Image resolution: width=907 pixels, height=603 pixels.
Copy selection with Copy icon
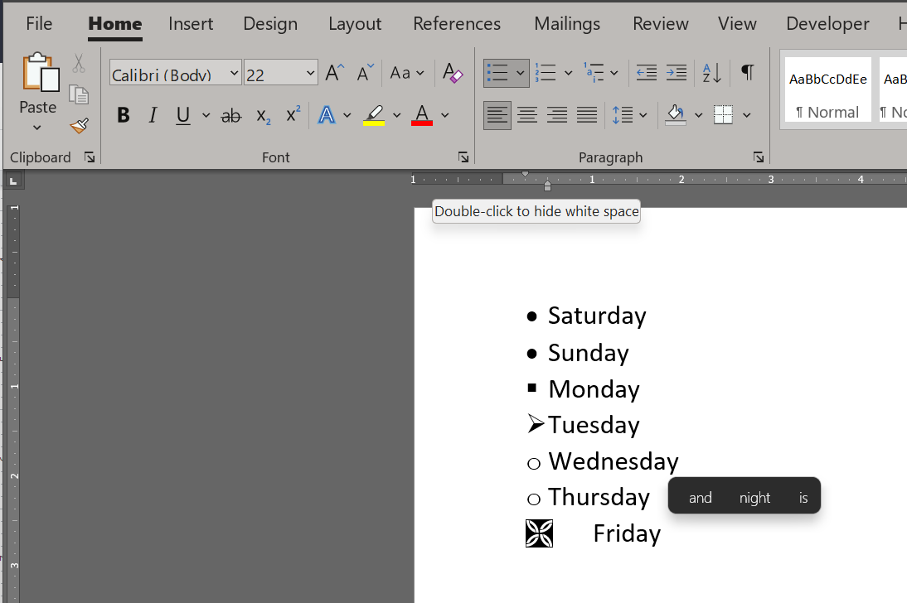(x=79, y=94)
